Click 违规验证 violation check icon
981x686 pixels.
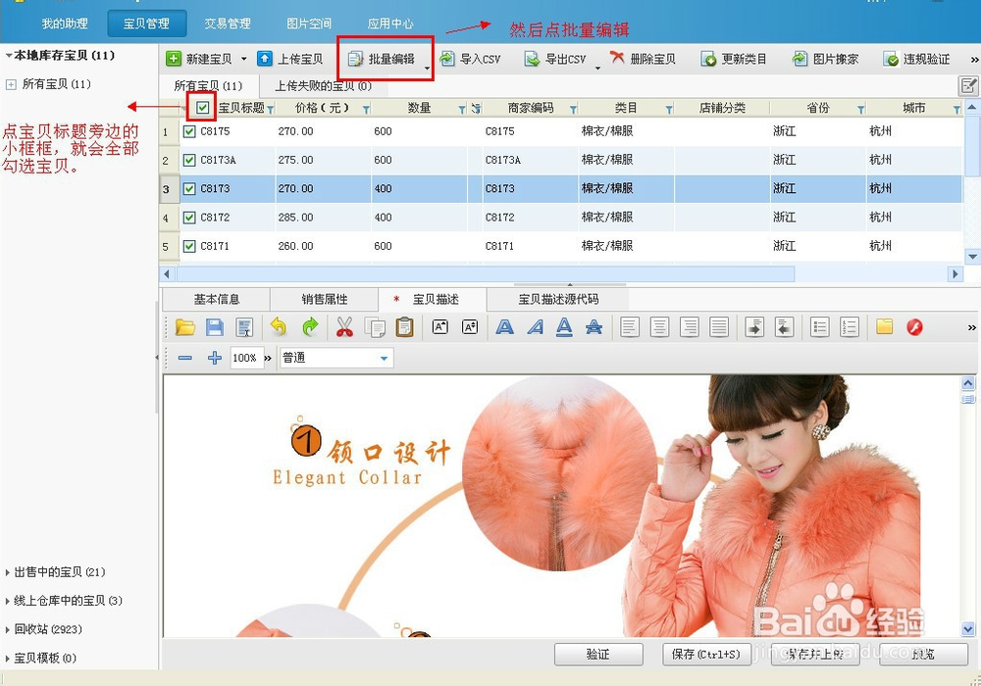pyautogui.click(x=891, y=59)
